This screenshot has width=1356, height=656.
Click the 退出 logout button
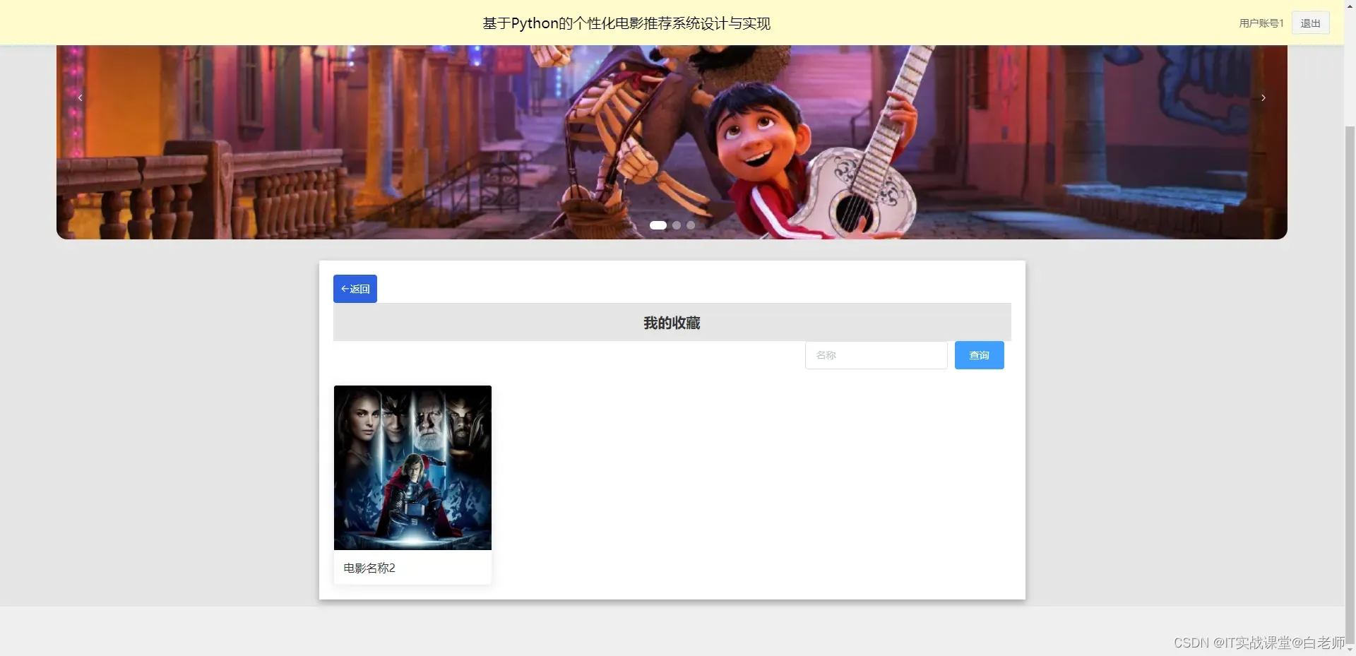[x=1310, y=23]
